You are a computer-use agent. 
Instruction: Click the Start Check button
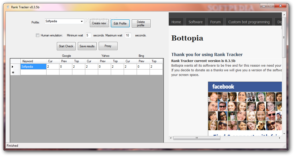[66, 46]
